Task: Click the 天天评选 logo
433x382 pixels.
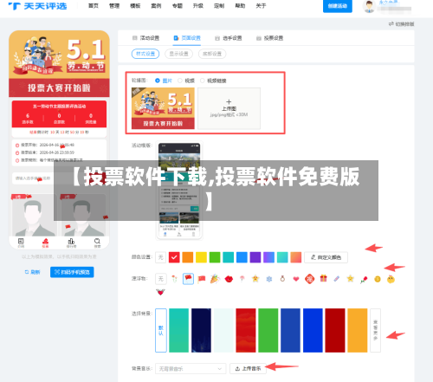Action: [37, 6]
